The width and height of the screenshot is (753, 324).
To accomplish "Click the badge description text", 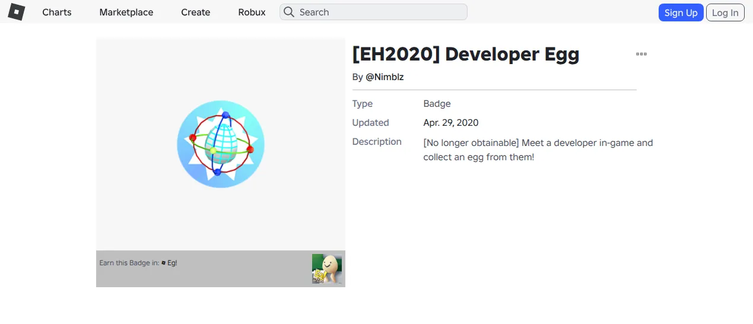I will click(x=538, y=150).
